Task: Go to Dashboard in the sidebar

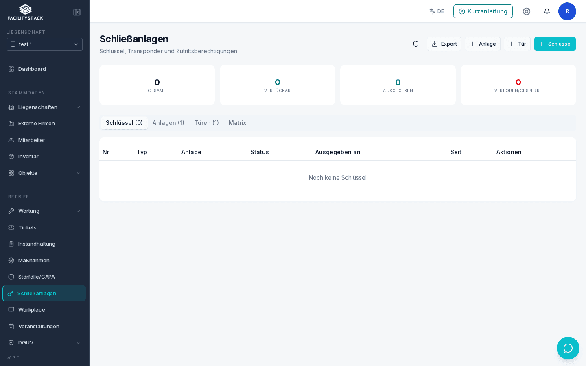Action: click(44, 69)
